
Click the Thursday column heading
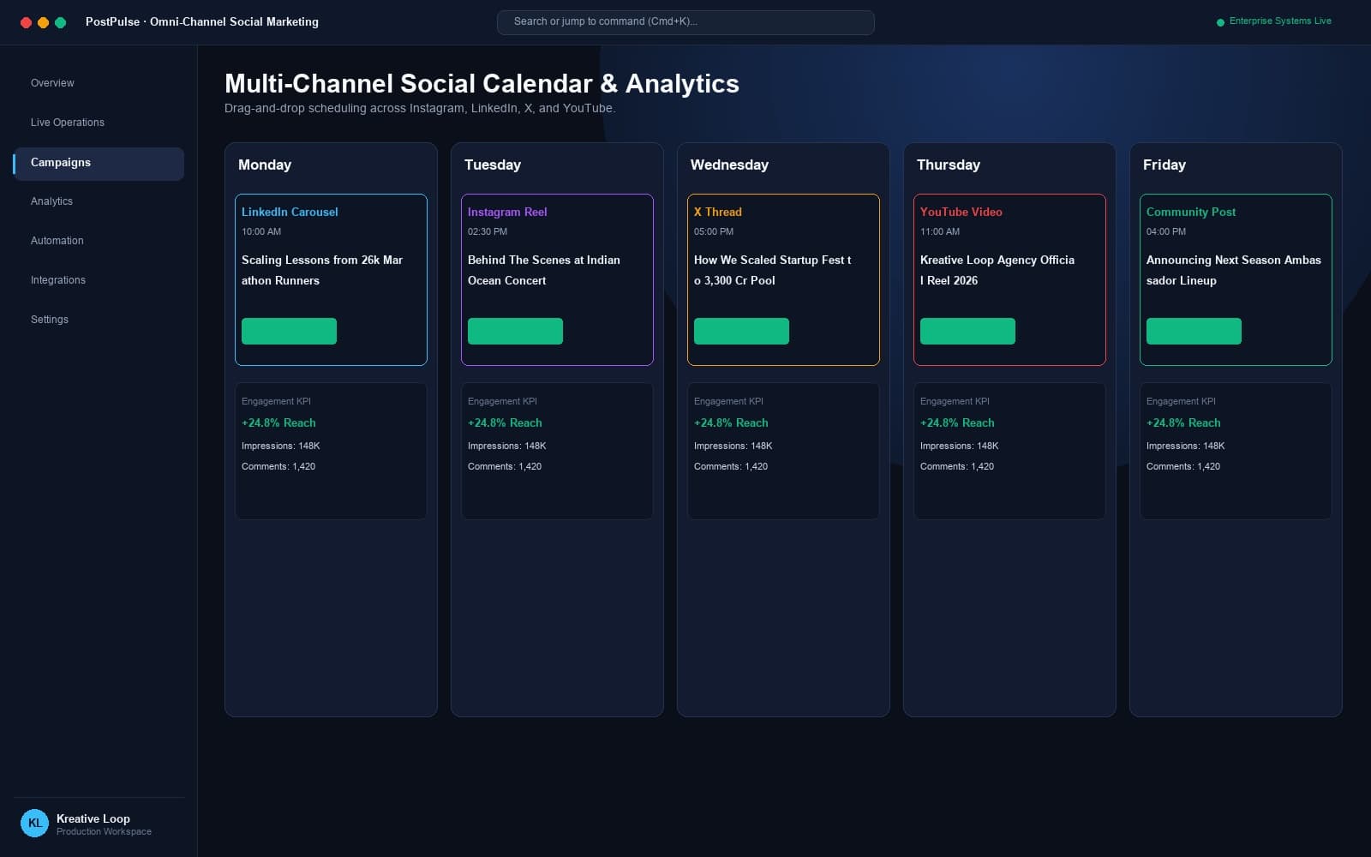coord(949,165)
